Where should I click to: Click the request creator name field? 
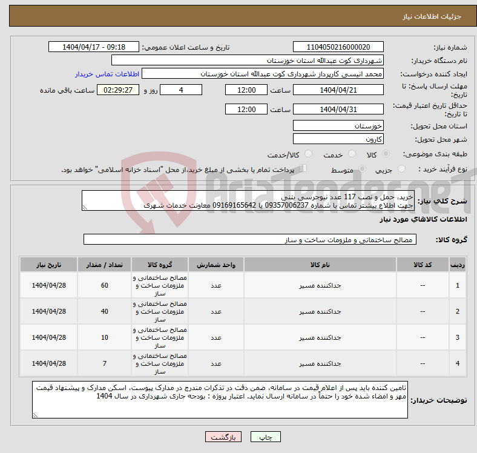(263, 74)
